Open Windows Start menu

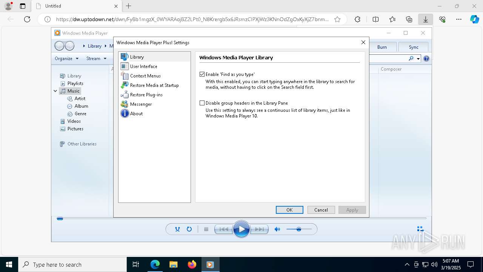[9, 264]
